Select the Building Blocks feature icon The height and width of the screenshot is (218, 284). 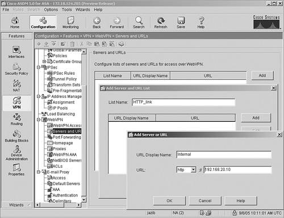click(x=16, y=136)
